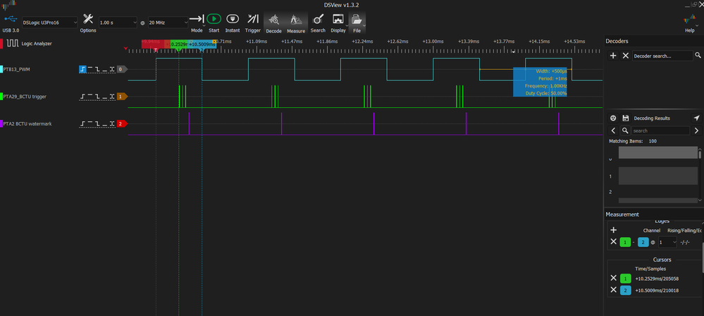Set low level trigger on PTA2 BCTU watermark

pos(104,123)
